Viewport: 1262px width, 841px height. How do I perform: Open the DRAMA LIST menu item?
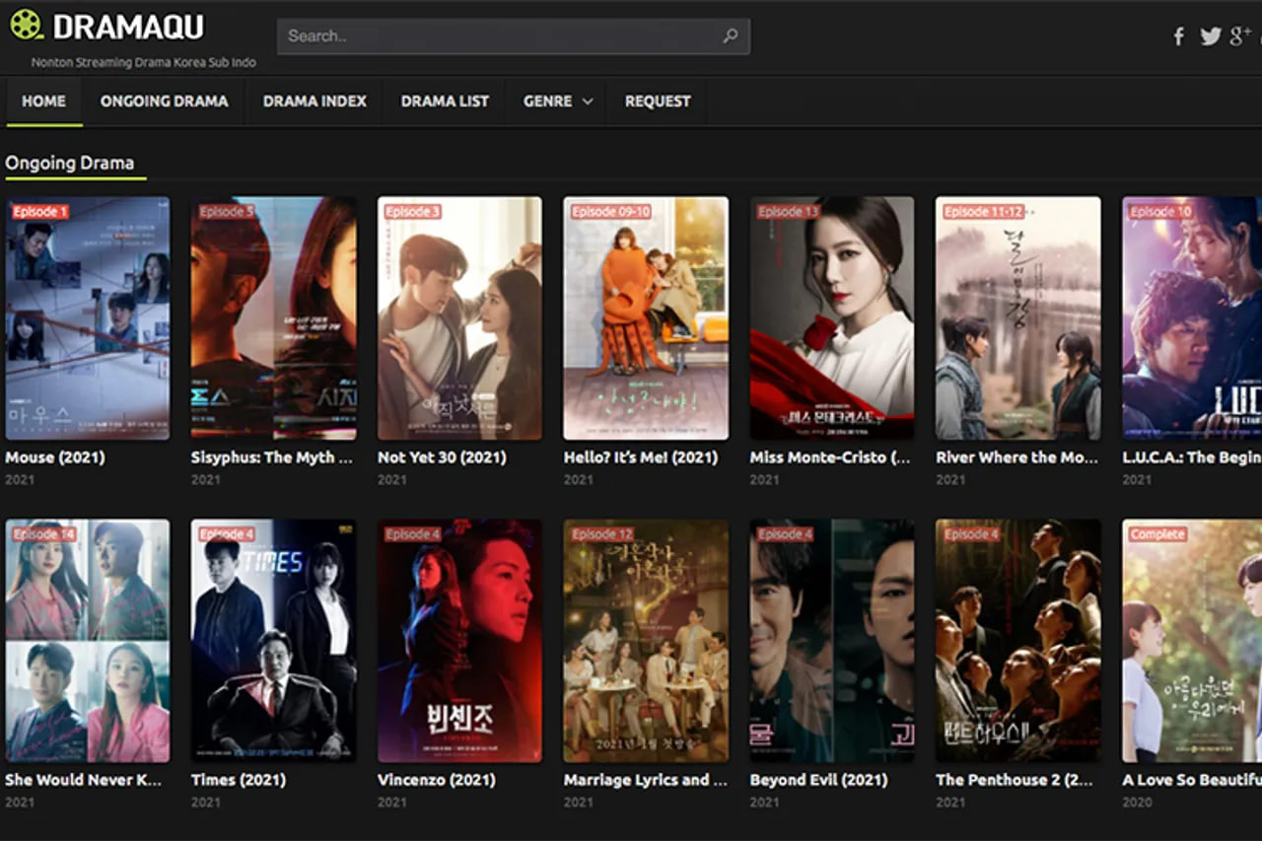(x=445, y=101)
